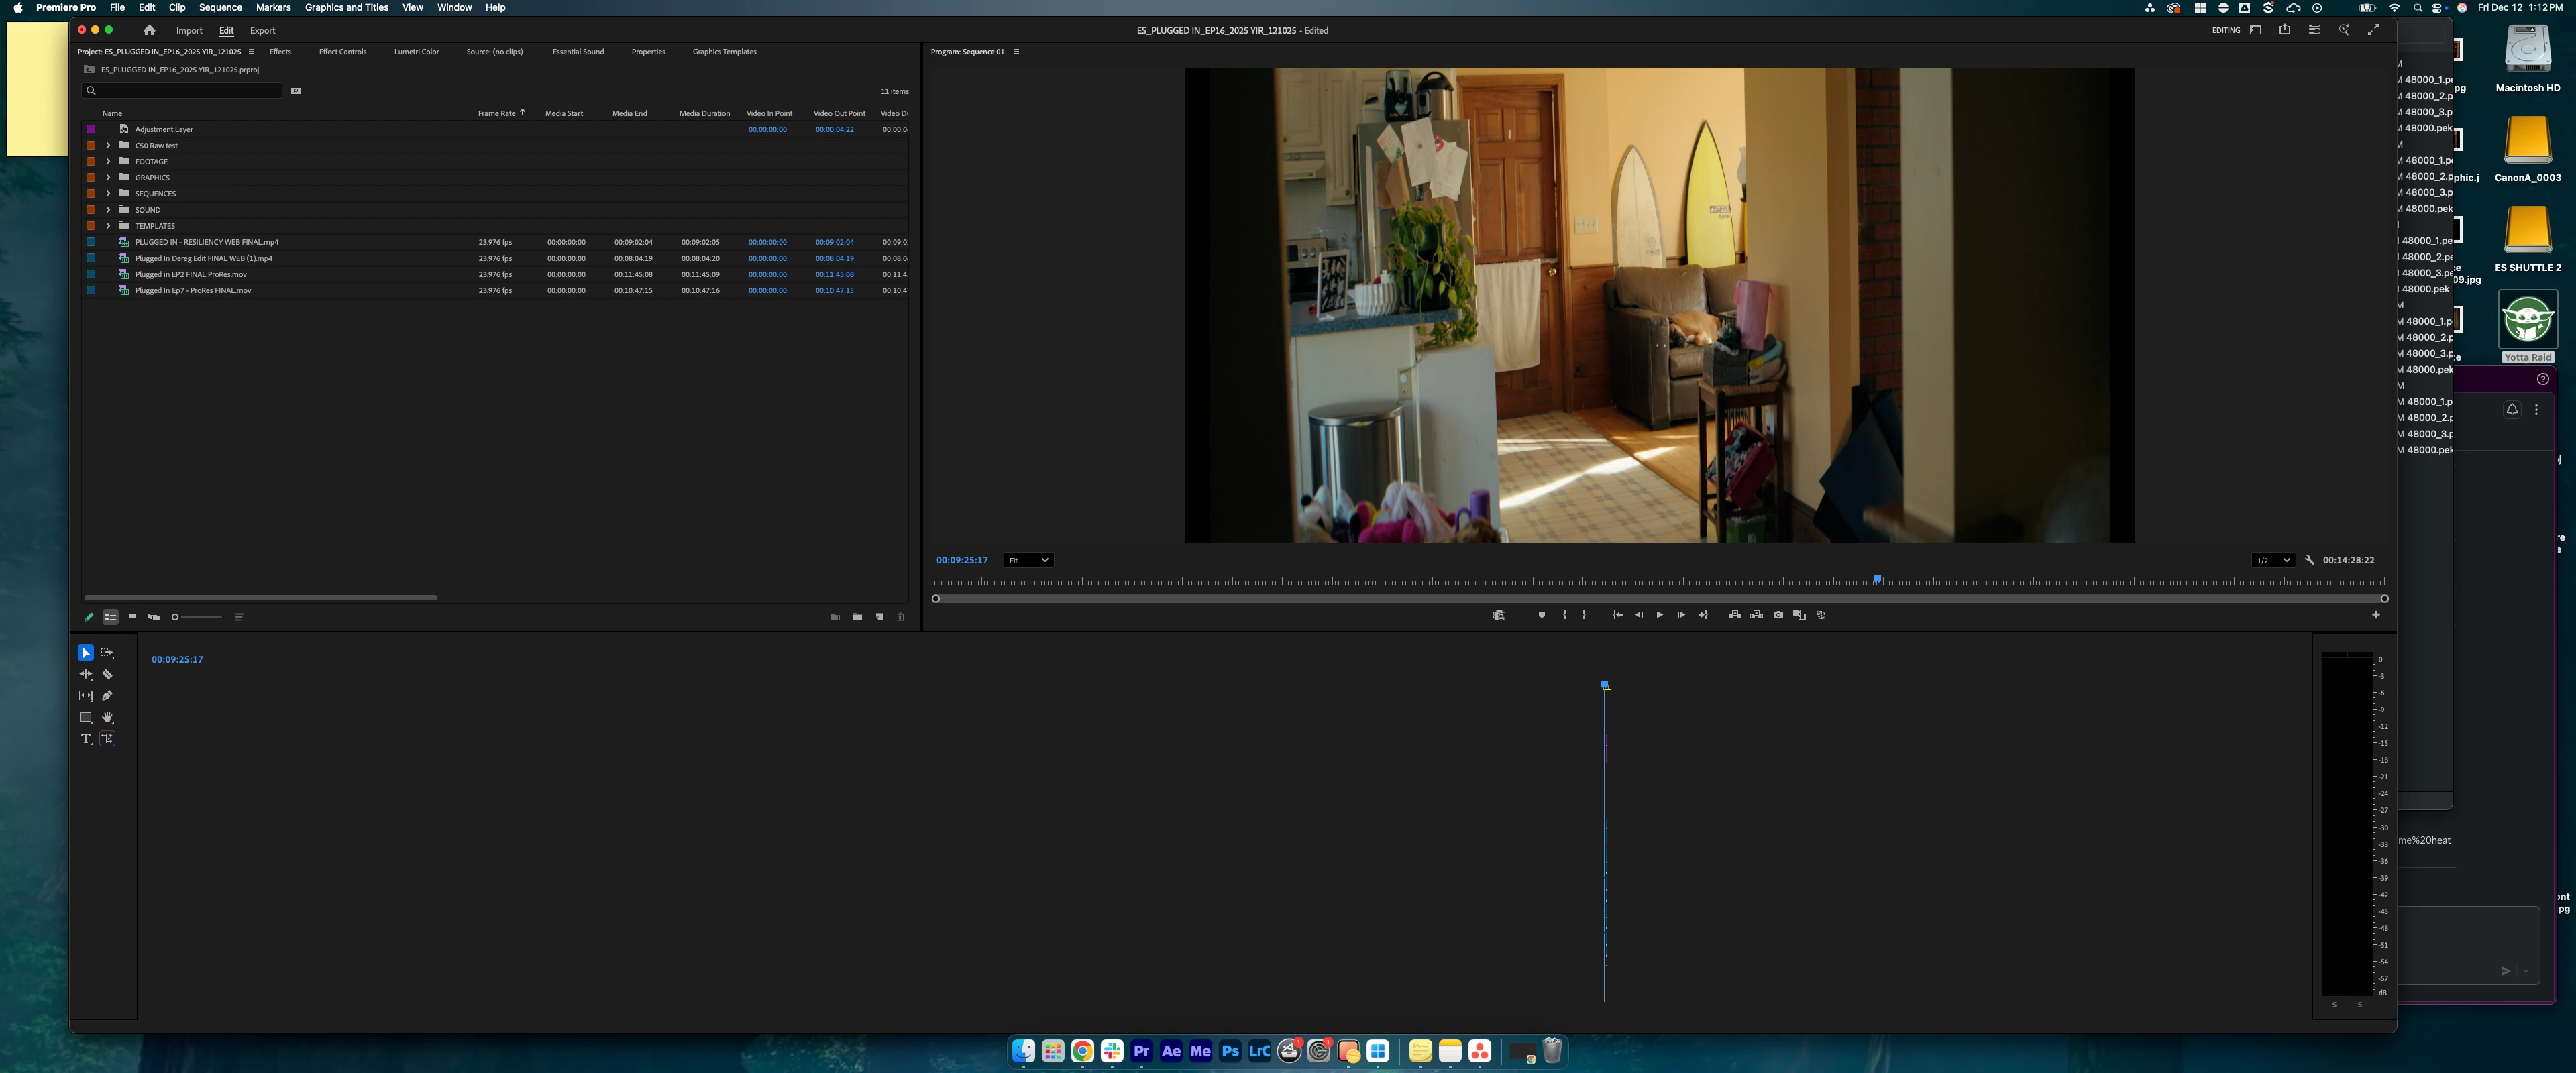Step back one frame

(x=1639, y=615)
